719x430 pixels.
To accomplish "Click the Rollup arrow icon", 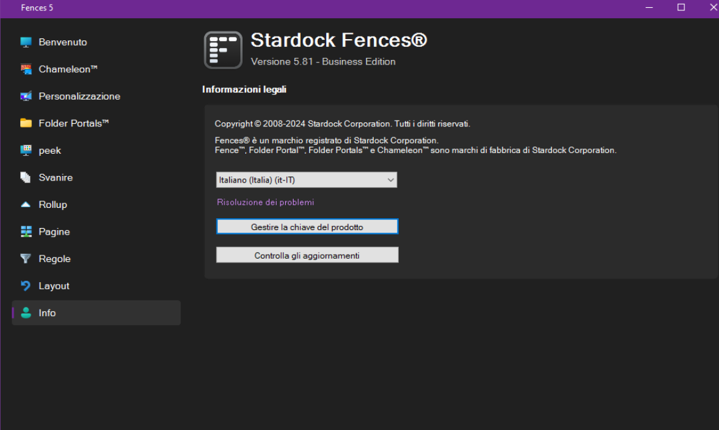I will (26, 204).
